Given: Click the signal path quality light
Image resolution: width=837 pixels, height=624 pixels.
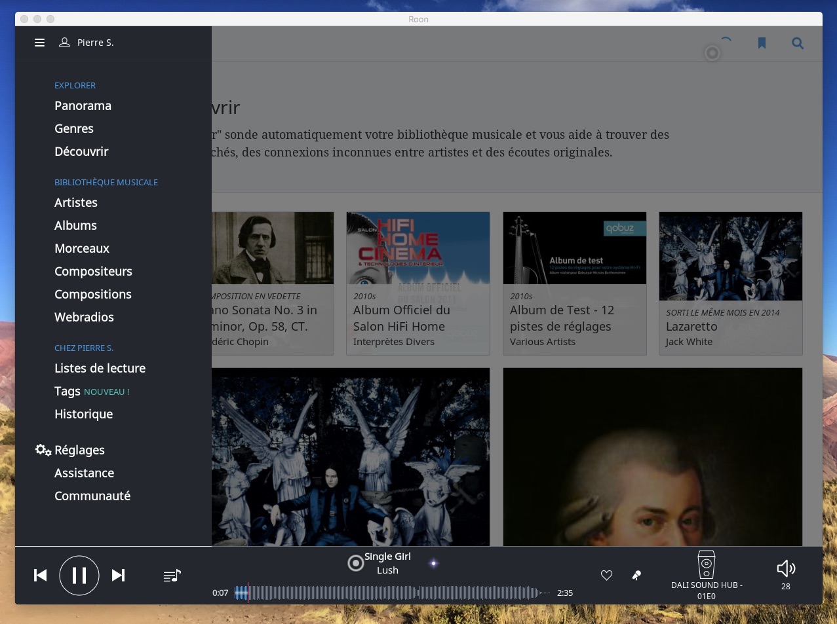Looking at the screenshot, I should [433, 563].
